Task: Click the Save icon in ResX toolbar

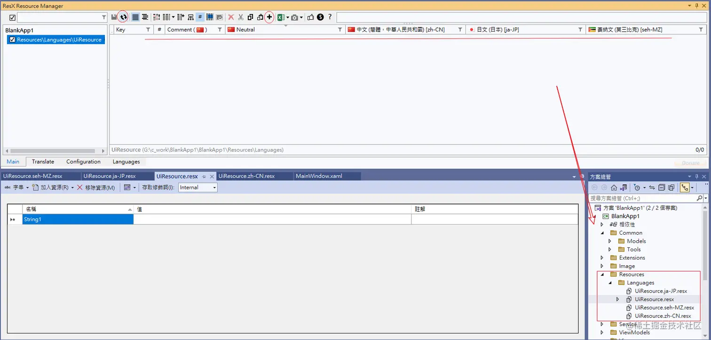Action: pyautogui.click(x=114, y=17)
